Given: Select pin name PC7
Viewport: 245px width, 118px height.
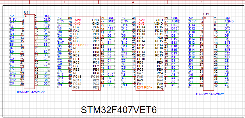Looking at the screenshot, I should [x=76, y=27].
